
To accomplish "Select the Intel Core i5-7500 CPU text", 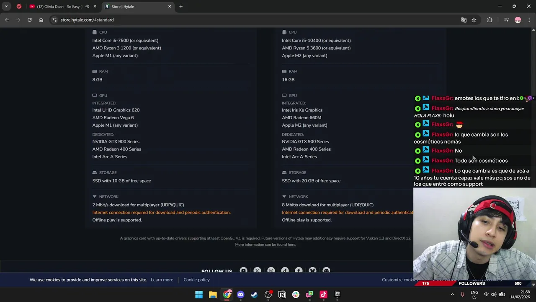I will (x=125, y=40).
